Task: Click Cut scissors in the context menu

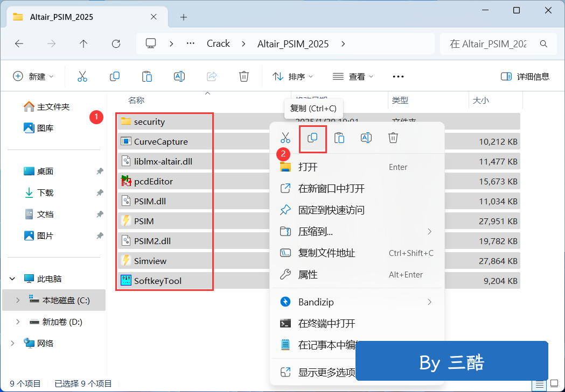Action: (x=285, y=138)
